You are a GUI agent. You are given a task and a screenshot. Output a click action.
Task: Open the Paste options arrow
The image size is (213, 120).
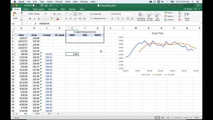pyautogui.click(x=18, y=14)
